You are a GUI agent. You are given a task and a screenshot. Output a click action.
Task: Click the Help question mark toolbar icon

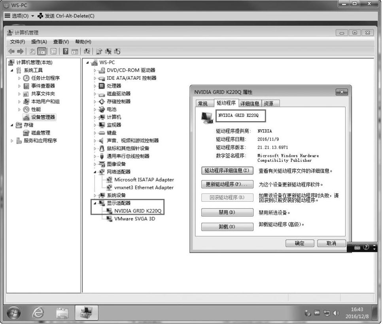tap(66, 51)
